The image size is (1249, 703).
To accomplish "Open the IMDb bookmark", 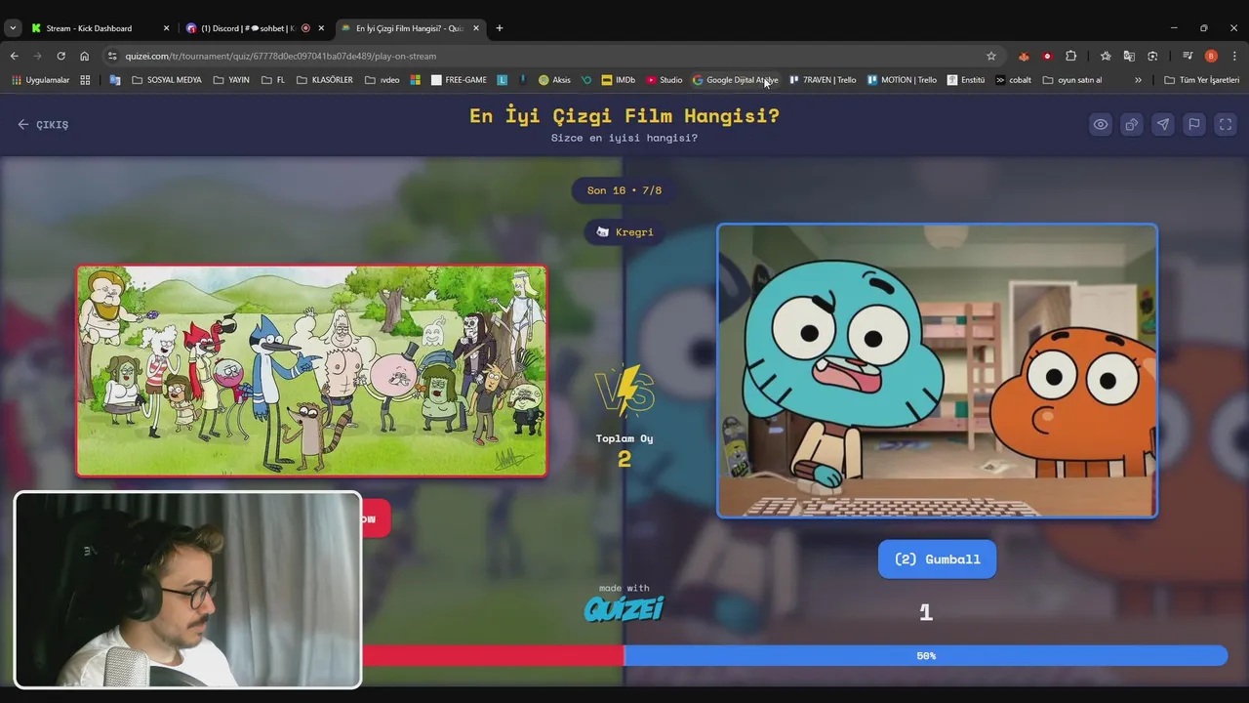I will (618, 80).
